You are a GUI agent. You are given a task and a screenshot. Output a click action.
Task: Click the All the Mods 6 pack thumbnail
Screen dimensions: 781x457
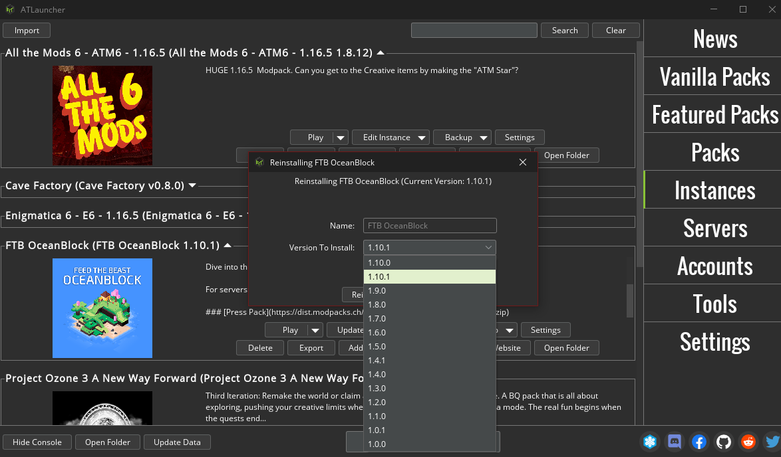(x=102, y=116)
